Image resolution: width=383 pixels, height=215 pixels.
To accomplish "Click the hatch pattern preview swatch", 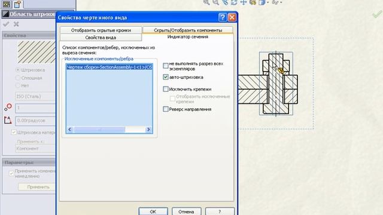I will pyautogui.click(x=37, y=52).
